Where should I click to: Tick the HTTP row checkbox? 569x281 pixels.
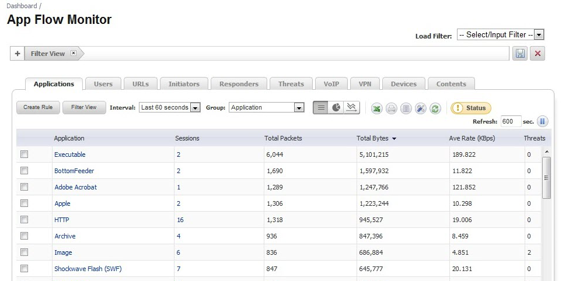pyautogui.click(x=25, y=219)
